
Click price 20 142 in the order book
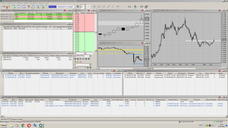pos(77,15)
